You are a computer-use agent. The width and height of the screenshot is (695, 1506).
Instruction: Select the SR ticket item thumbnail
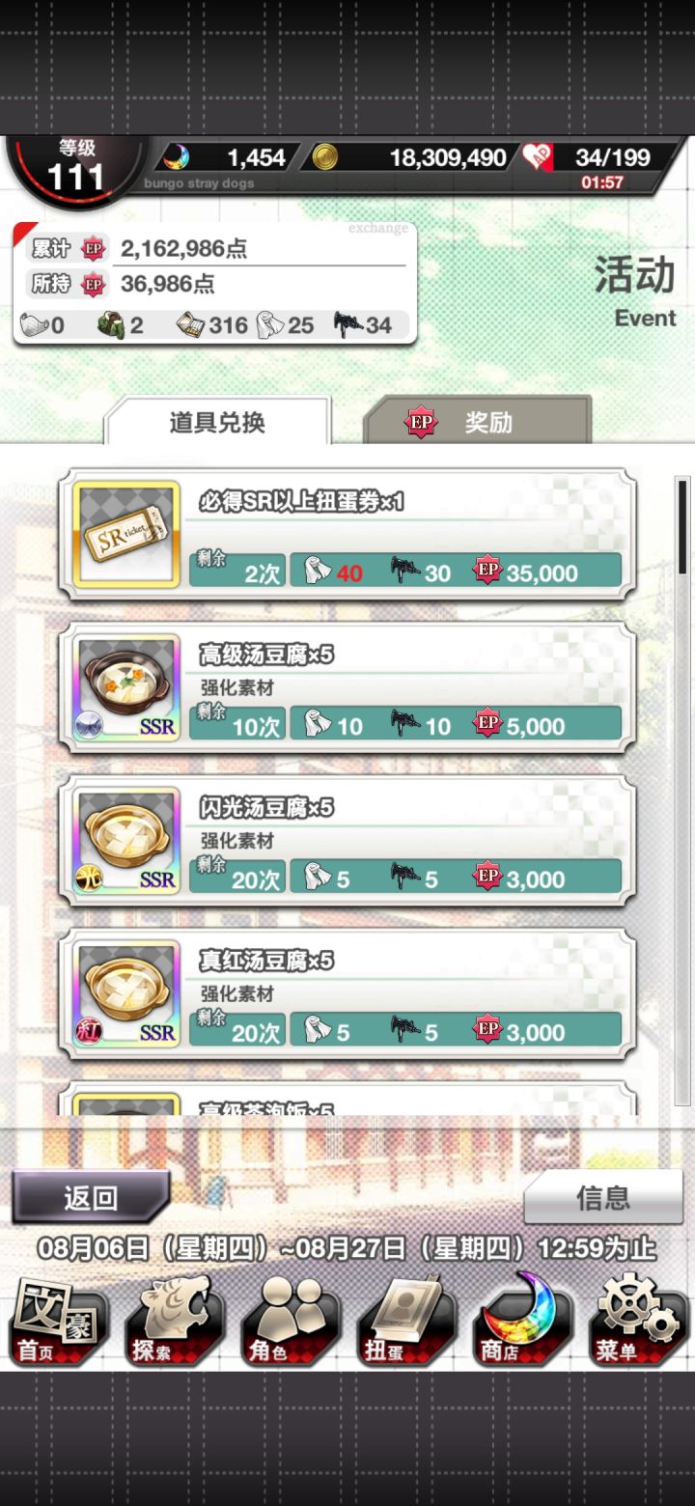point(127,534)
